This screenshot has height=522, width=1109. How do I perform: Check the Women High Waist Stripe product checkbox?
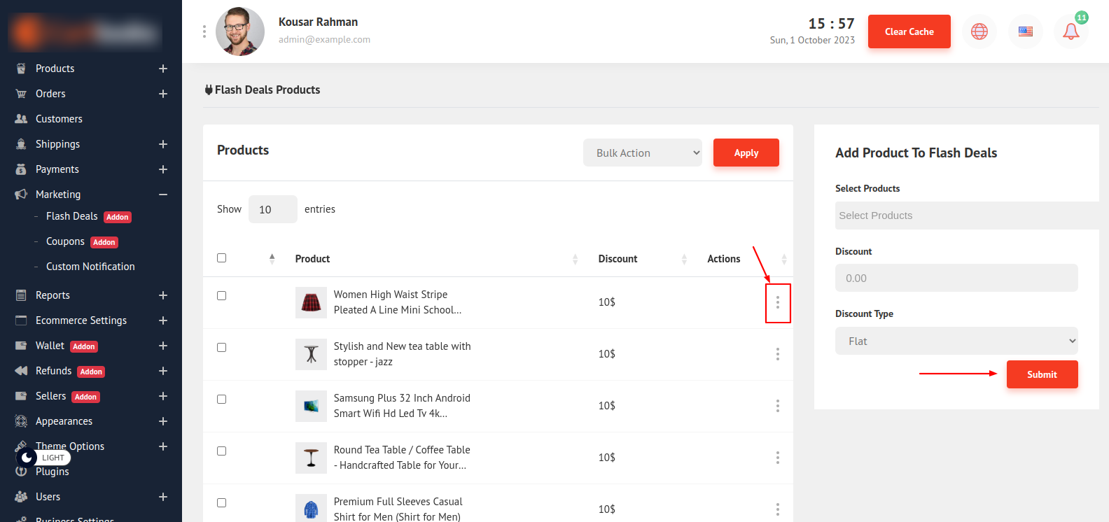pos(222,296)
